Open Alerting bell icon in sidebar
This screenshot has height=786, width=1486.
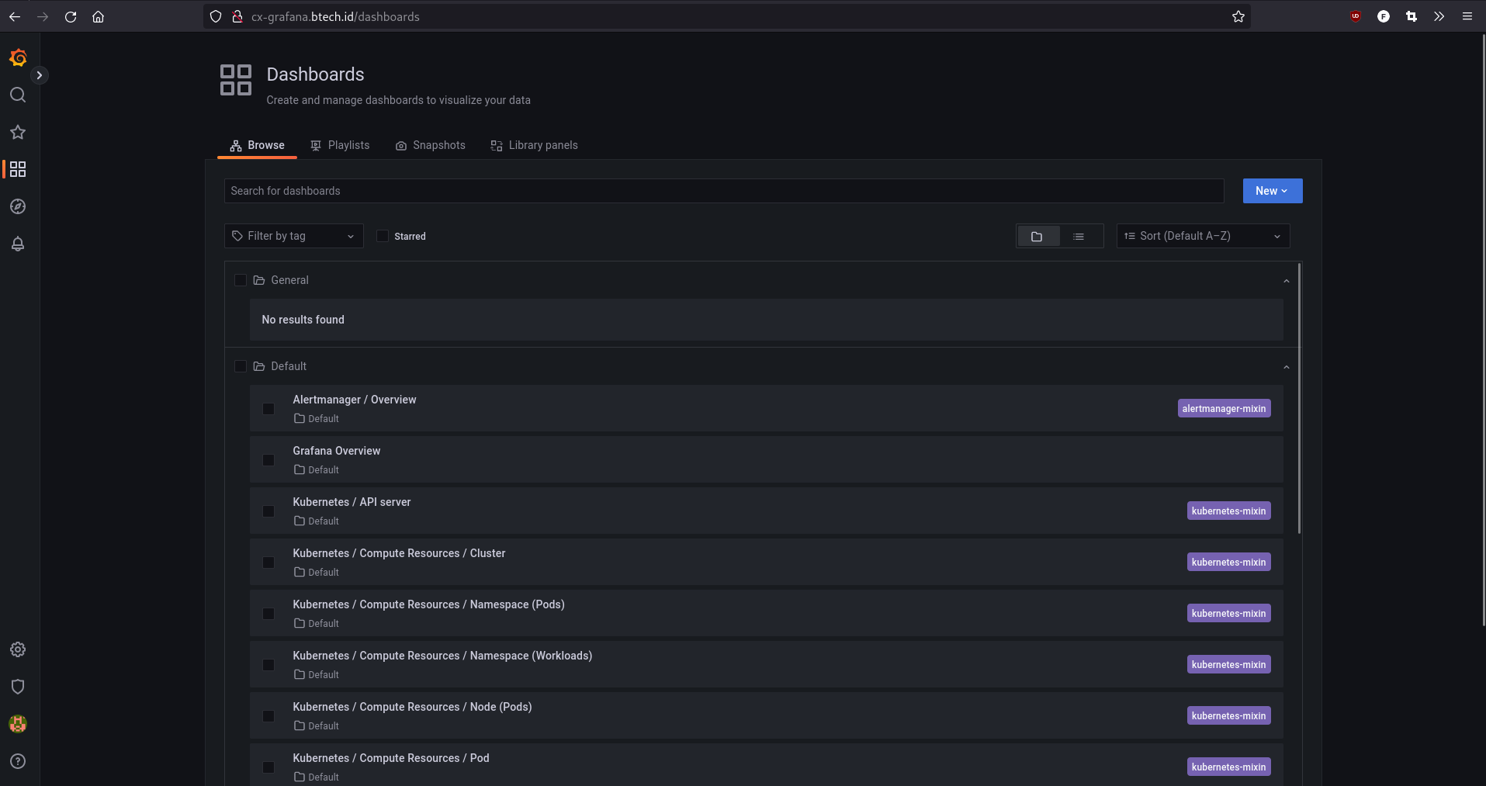pyautogui.click(x=18, y=244)
